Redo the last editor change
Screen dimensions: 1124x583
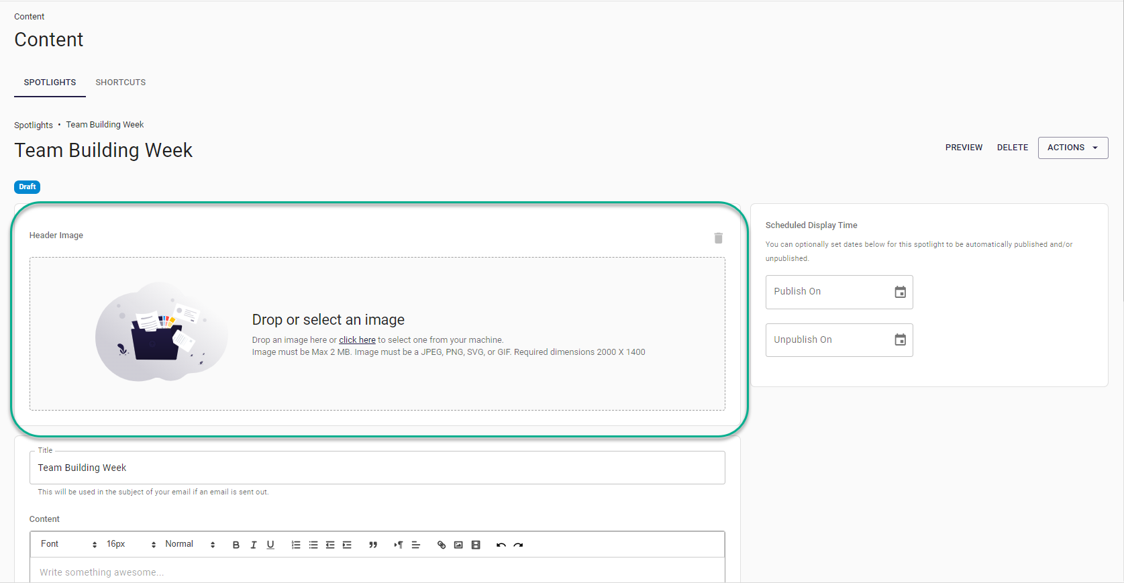click(x=518, y=545)
